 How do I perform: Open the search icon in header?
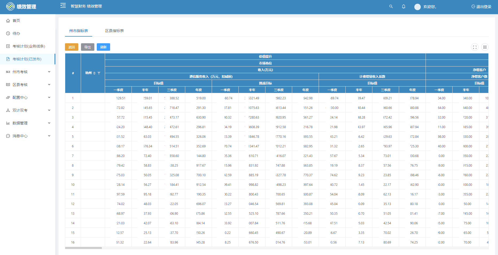(391, 6)
